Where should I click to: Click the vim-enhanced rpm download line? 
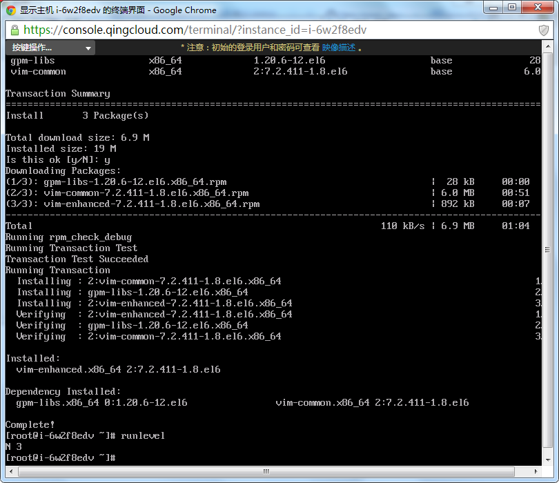tap(267, 204)
